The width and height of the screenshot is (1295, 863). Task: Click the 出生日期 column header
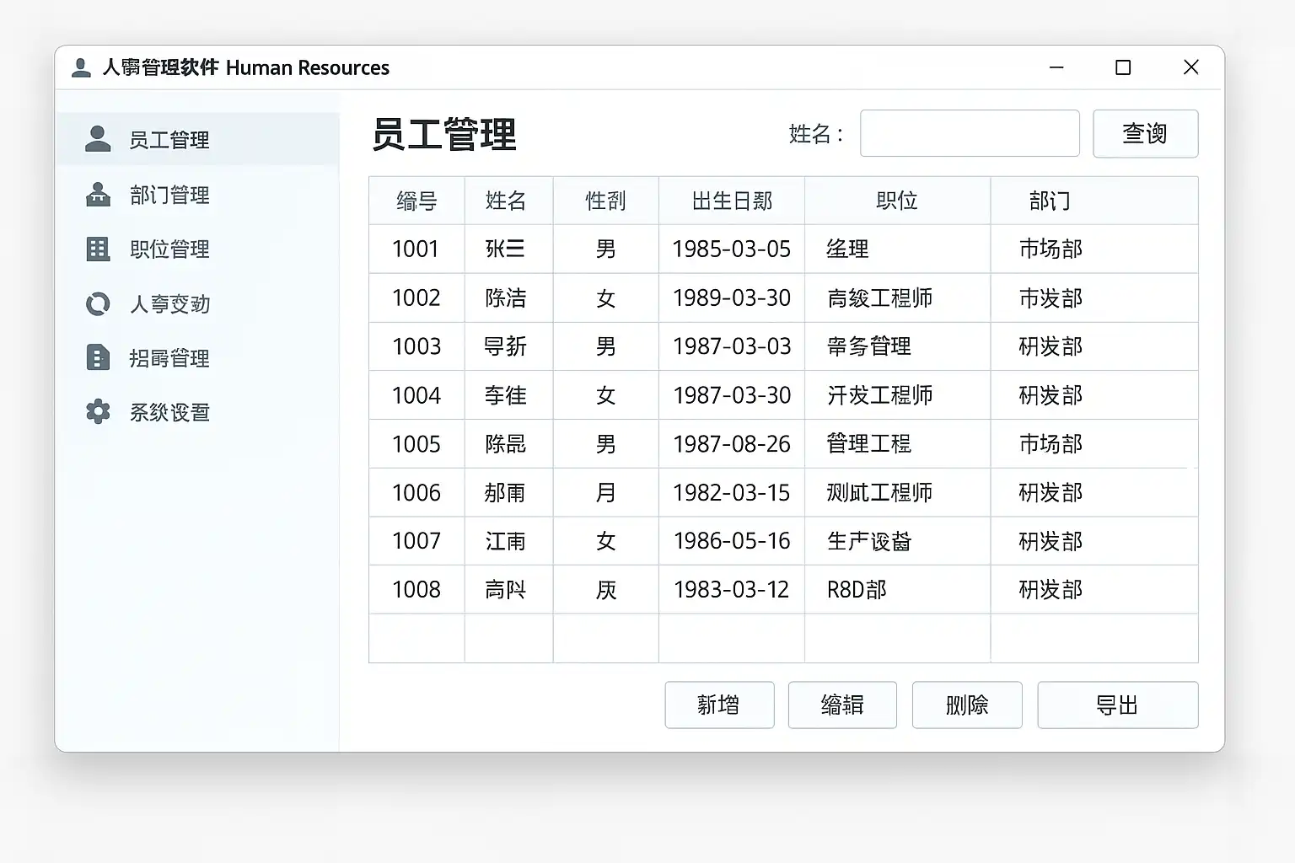click(731, 201)
